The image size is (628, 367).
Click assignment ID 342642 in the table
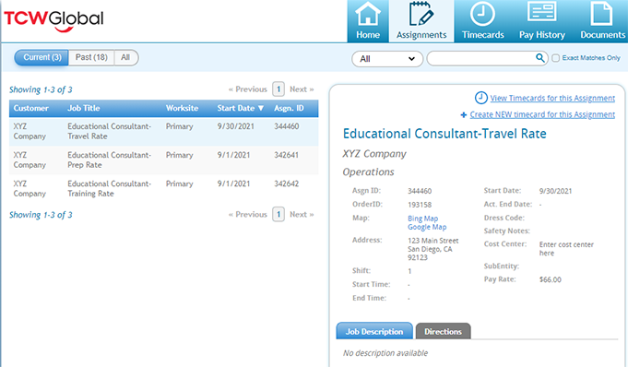pyautogui.click(x=287, y=183)
